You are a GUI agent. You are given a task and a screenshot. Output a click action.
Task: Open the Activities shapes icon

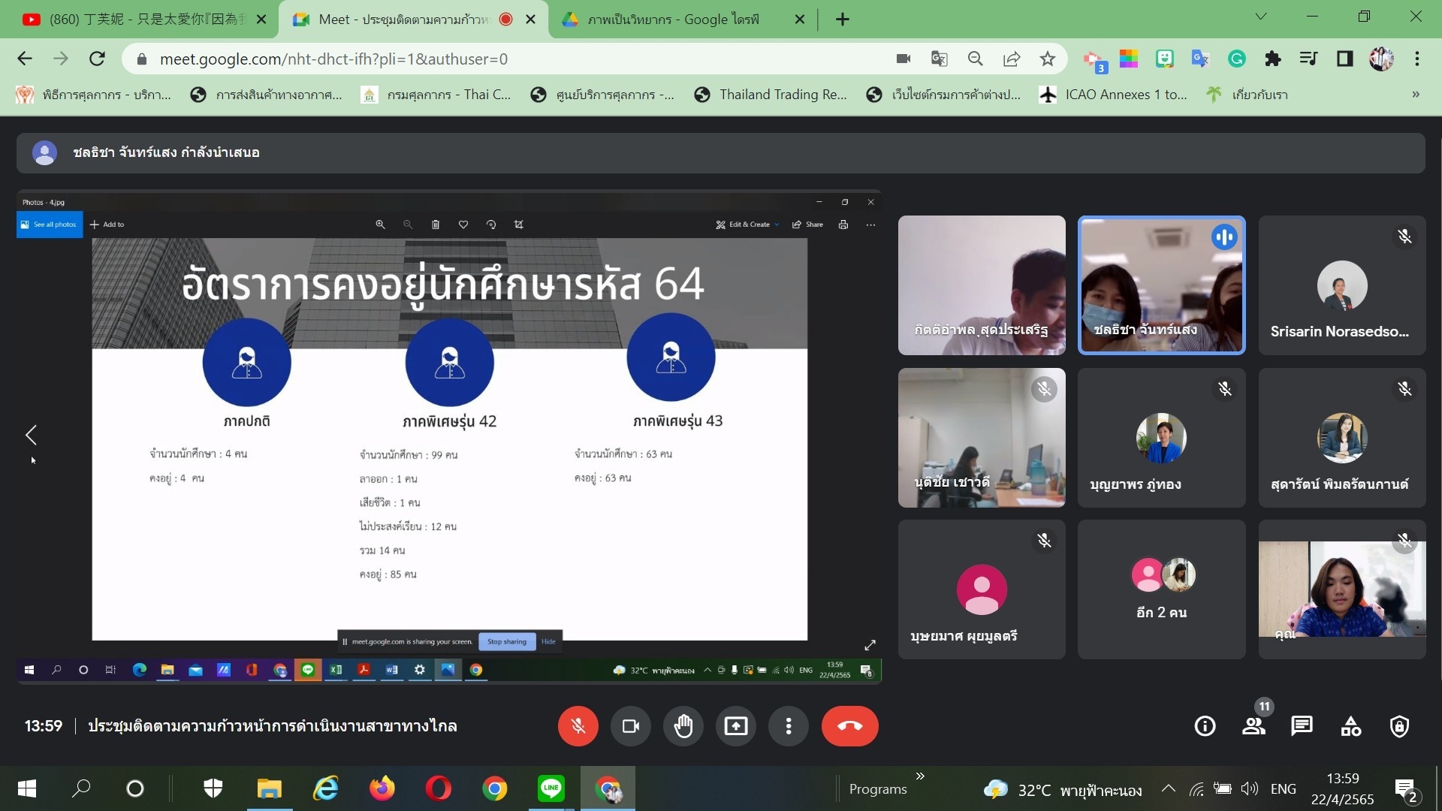(1350, 726)
